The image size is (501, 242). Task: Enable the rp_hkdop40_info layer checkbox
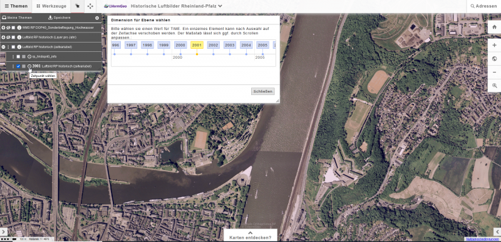pos(18,56)
